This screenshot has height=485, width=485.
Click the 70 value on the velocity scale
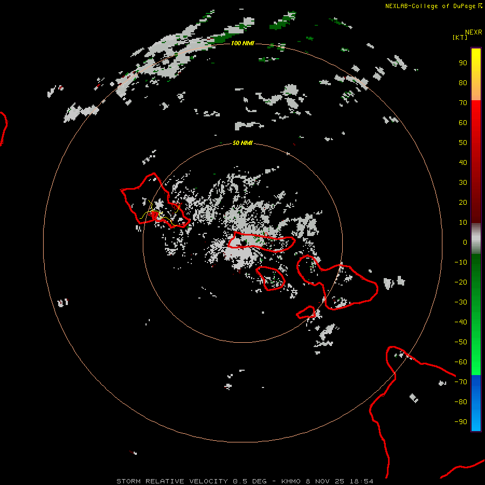click(463, 103)
